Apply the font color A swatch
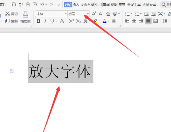 pos(105,21)
